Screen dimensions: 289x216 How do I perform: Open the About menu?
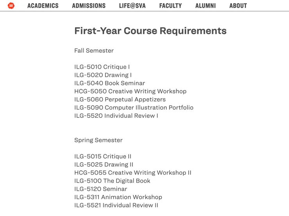[238, 6]
